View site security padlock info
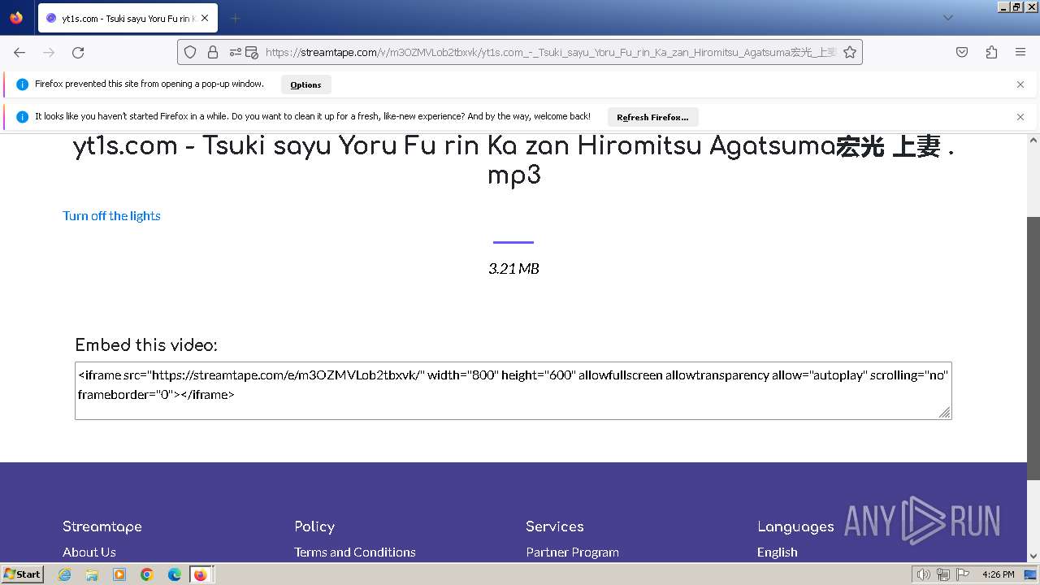1040x585 pixels. [213, 52]
